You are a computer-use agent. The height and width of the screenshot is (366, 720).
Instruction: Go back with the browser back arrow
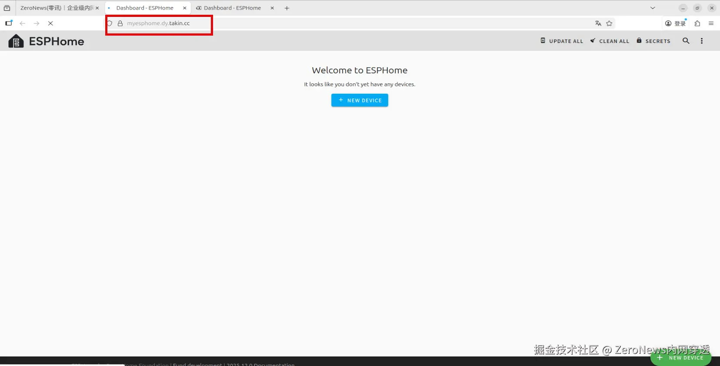[x=23, y=23]
